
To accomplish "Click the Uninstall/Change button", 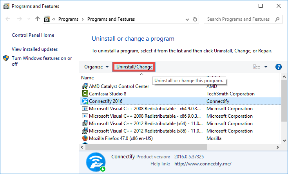I will coord(134,67).
